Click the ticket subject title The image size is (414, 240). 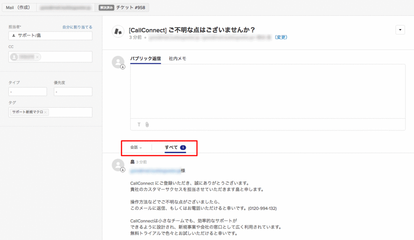[x=192, y=30]
